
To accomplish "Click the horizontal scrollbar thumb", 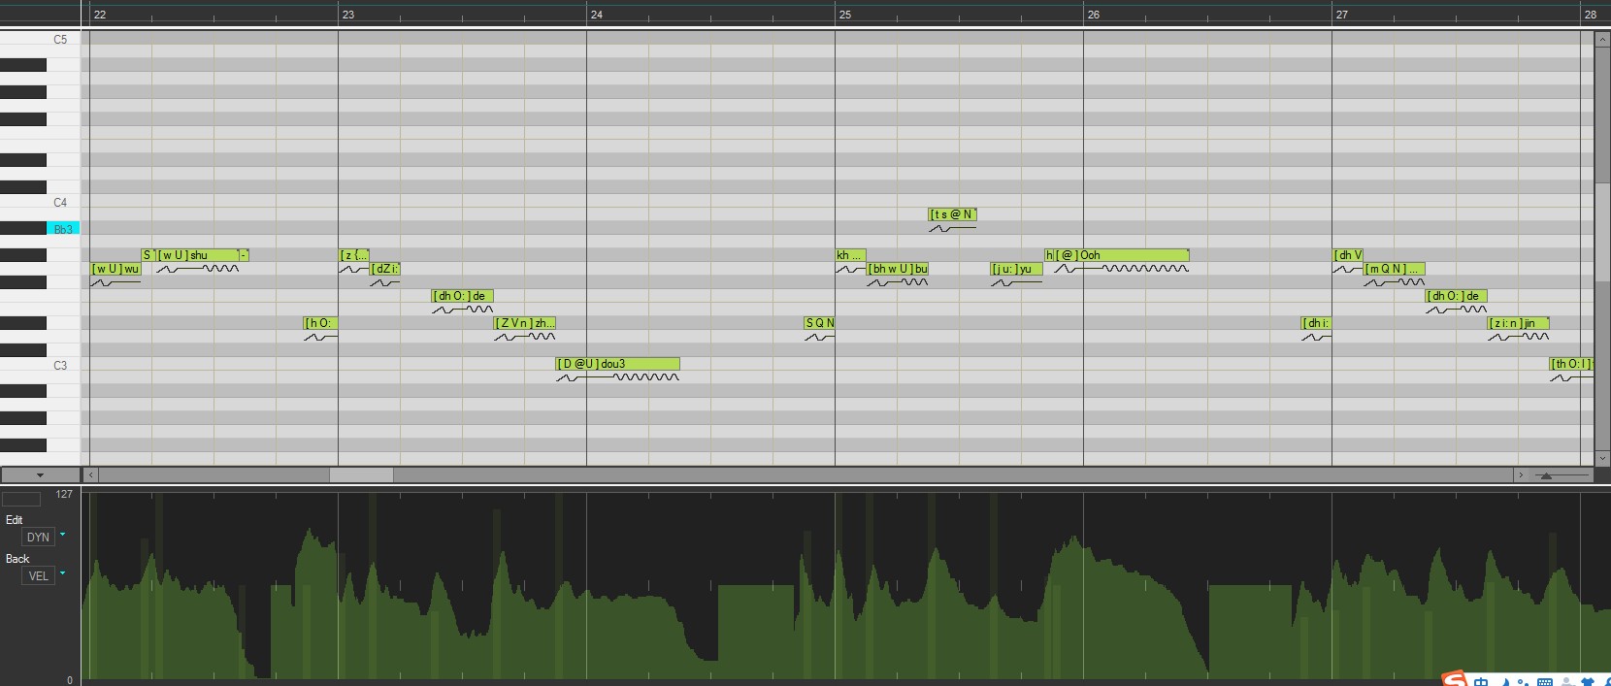I will coord(361,475).
